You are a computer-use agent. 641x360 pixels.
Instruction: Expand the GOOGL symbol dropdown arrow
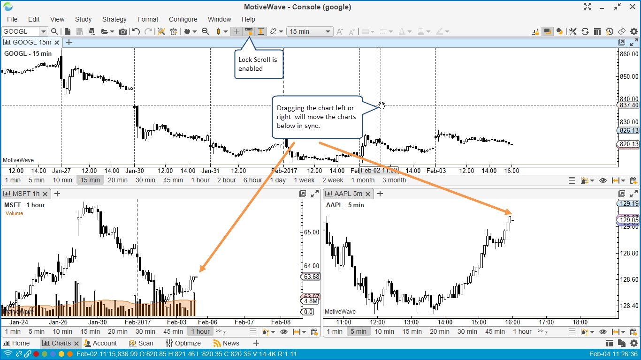(x=43, y=31)
